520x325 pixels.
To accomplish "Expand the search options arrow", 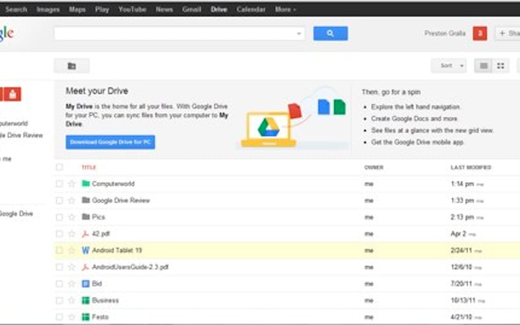I will tap(298, 34).
